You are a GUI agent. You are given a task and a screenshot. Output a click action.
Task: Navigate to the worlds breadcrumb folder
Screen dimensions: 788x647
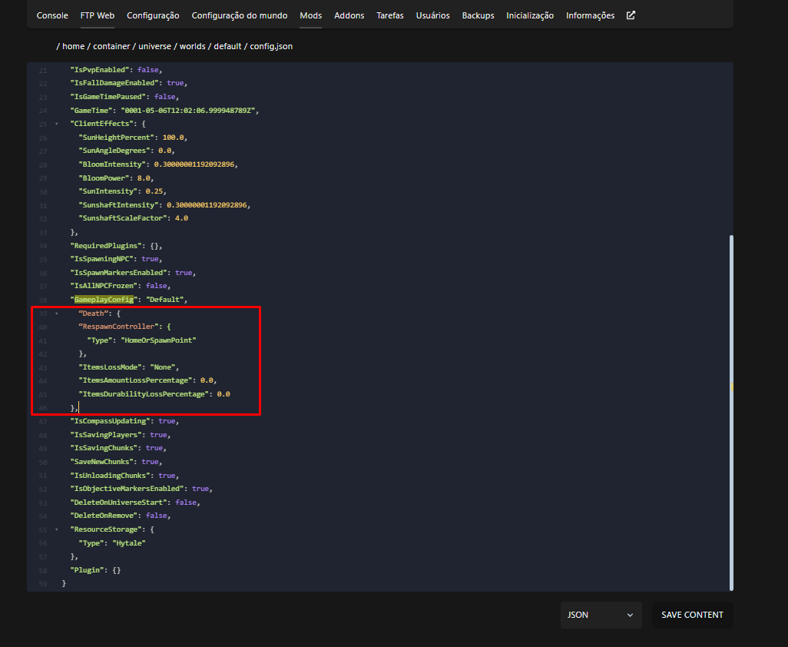click(x=192, y=46)
